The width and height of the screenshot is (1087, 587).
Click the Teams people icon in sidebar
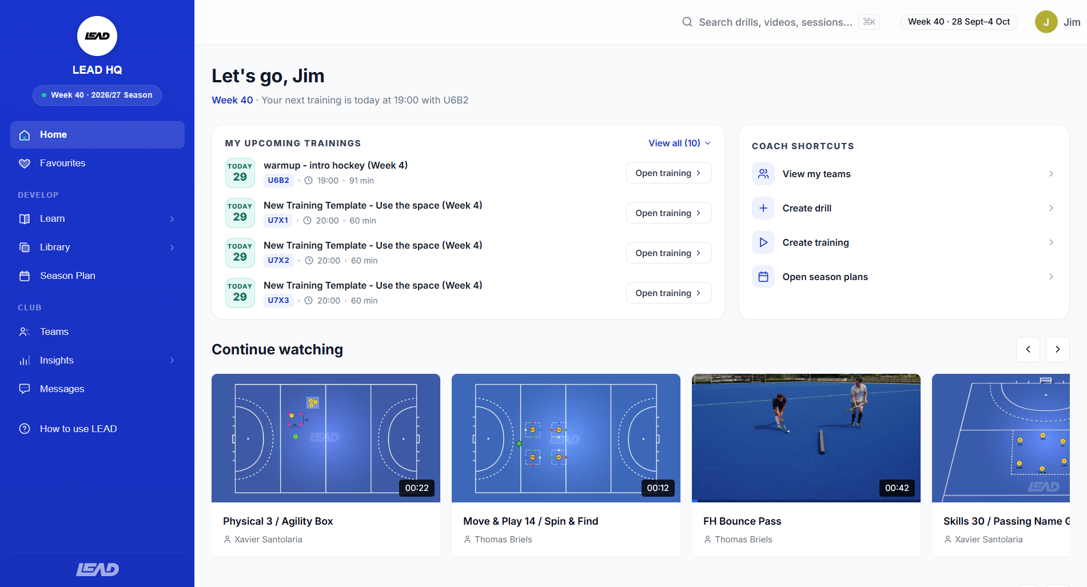pyautogui.click(x=25, y=332)
